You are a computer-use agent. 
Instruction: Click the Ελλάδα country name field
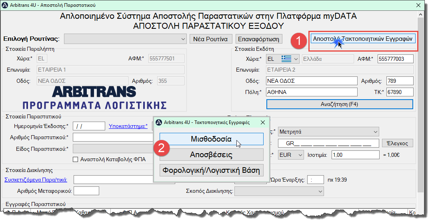click(327, 59)
